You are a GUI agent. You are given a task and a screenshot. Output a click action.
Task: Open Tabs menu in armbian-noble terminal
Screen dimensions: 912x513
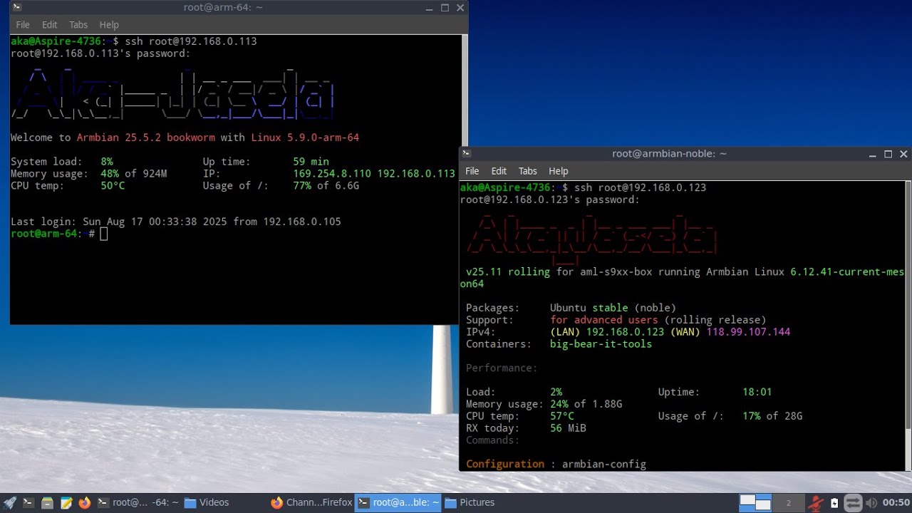coord(528,171)
